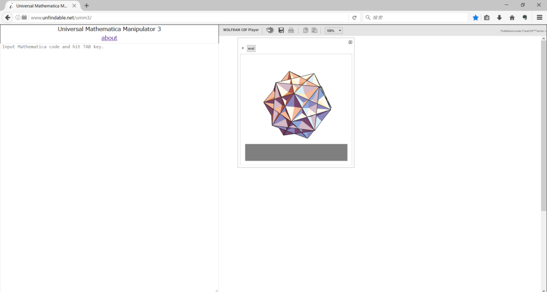Click the small play arrow icon on the Manipulate panel
Screen dimensions: 547x292
(350, 42)
